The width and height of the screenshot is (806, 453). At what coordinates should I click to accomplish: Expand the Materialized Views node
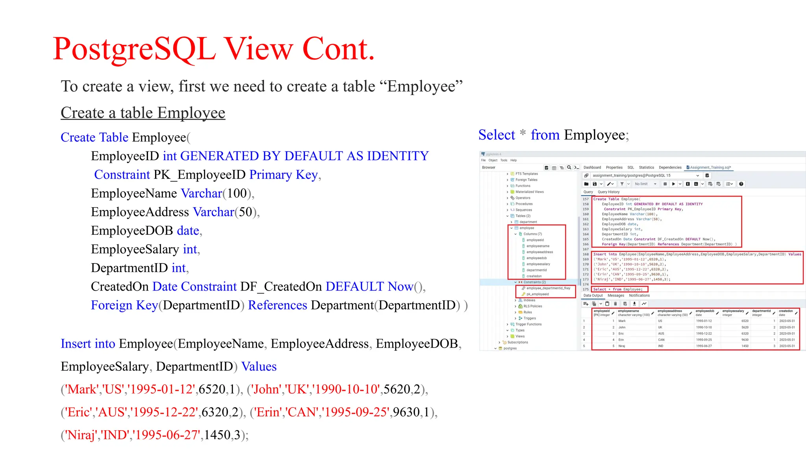[x=507, y=192]
